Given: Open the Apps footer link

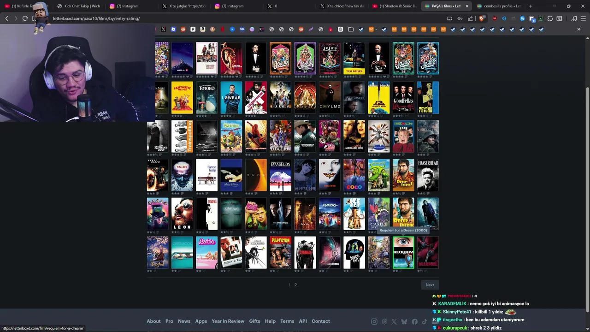Looking at the screenshot, I should pos(201,321).
